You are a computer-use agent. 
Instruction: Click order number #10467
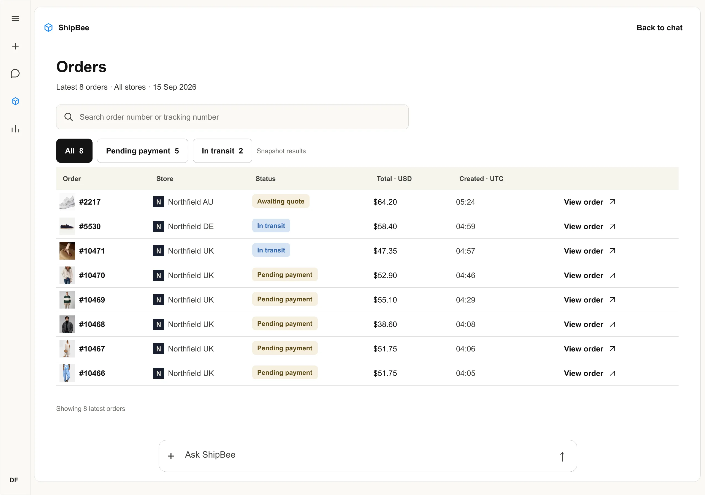(92, 349)
